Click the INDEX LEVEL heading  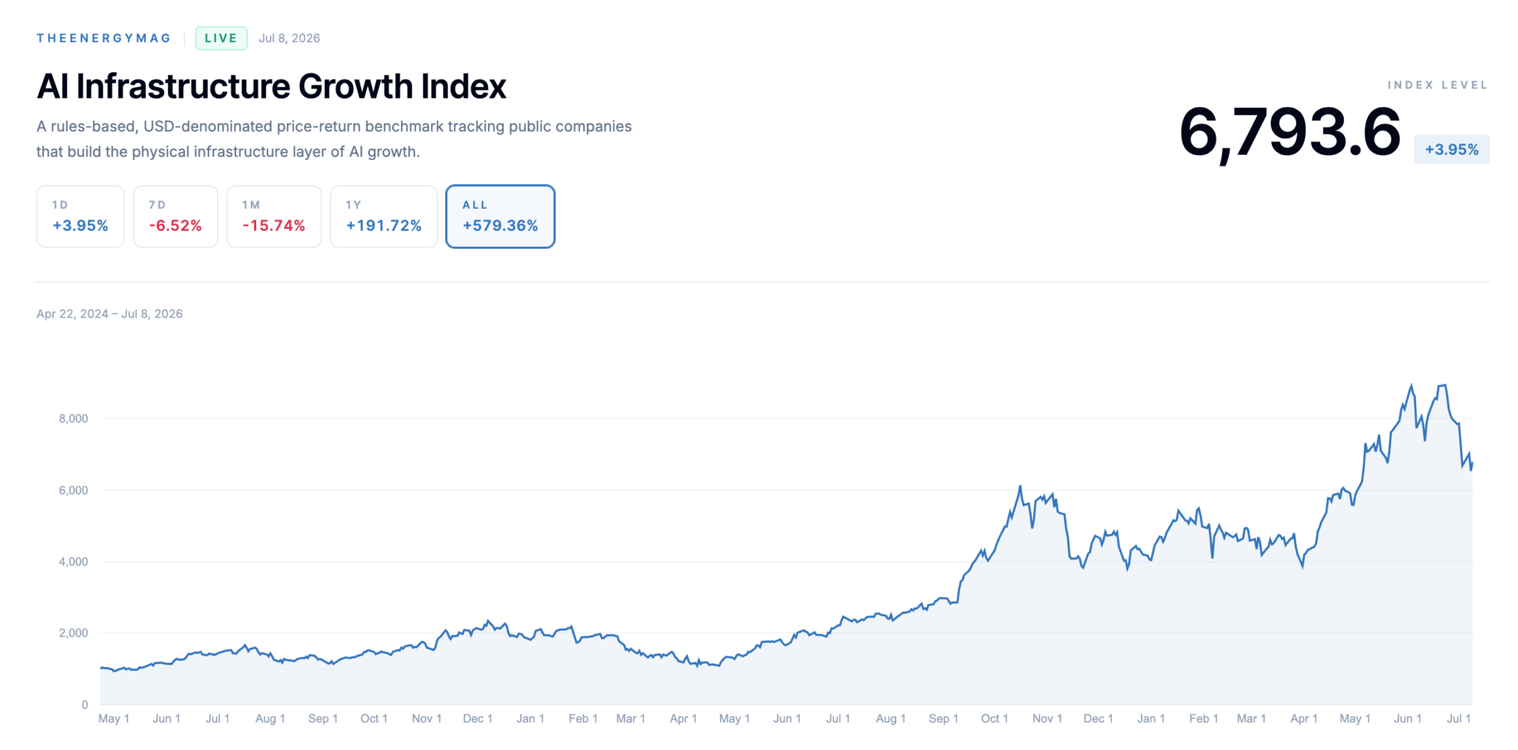(x=1437, y=85)
